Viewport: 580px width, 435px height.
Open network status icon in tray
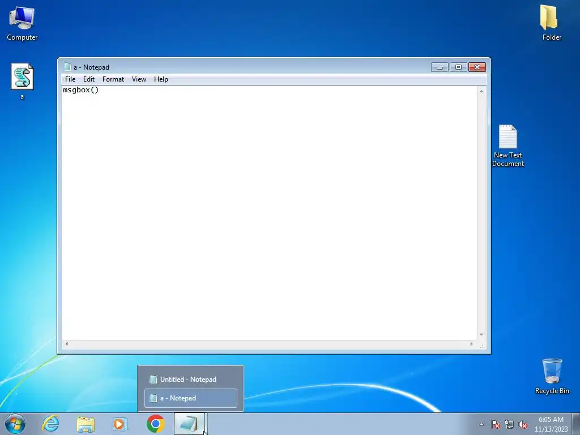point(509,425)
